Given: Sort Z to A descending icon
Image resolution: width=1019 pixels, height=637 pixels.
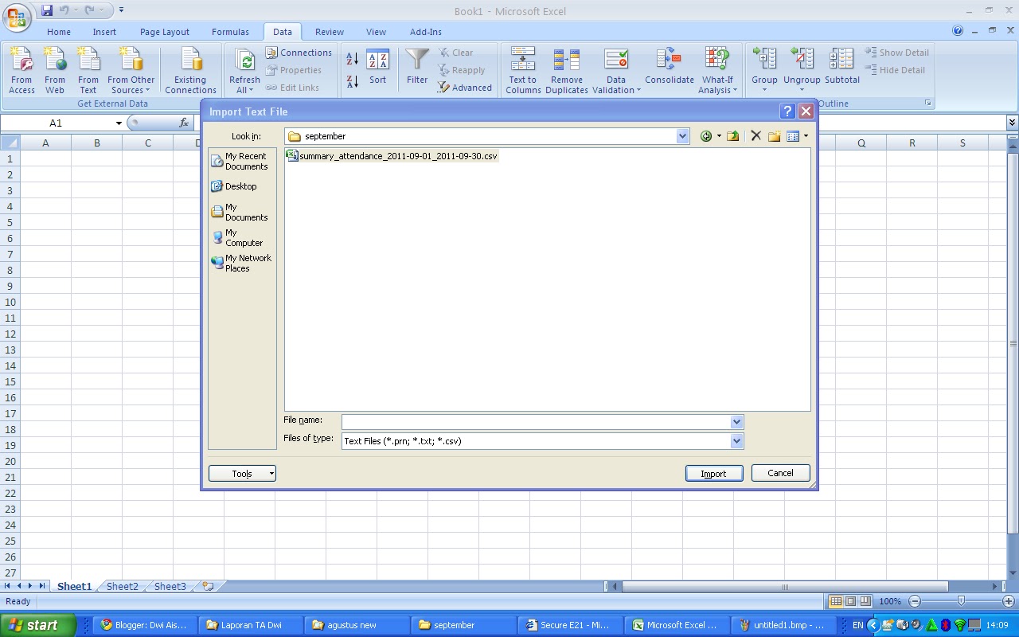Looking at the screenshot, I should (x=353, y=80).
